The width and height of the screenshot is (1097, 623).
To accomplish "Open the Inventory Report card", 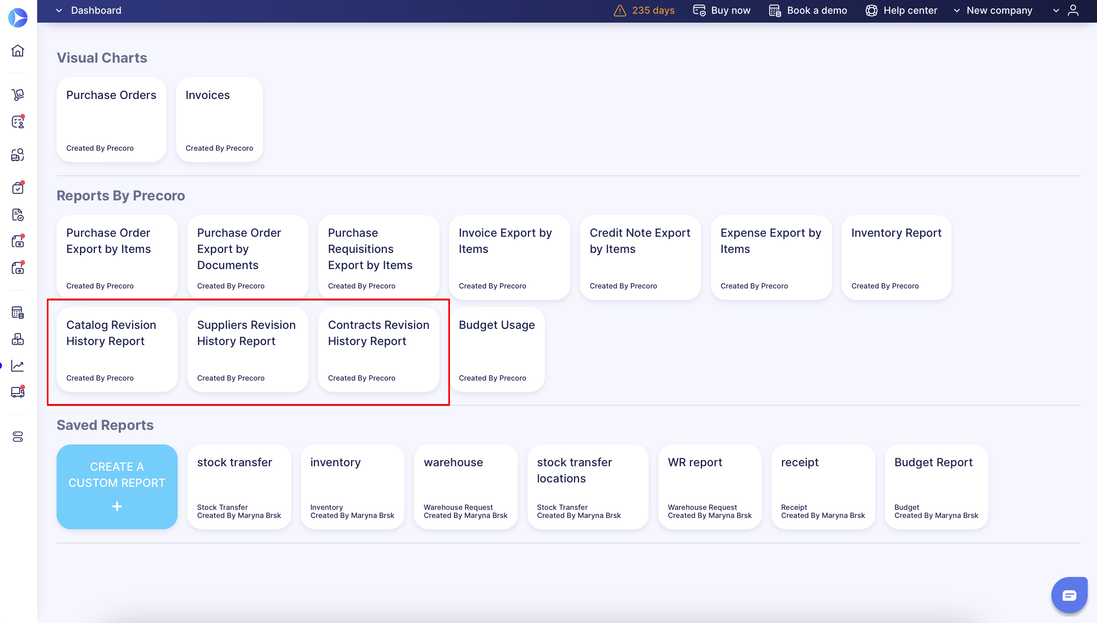I will [896, 257].
